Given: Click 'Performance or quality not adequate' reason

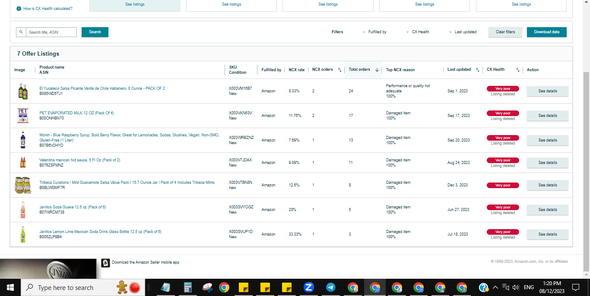Looking at the screenshot, I should pos(408,88).
